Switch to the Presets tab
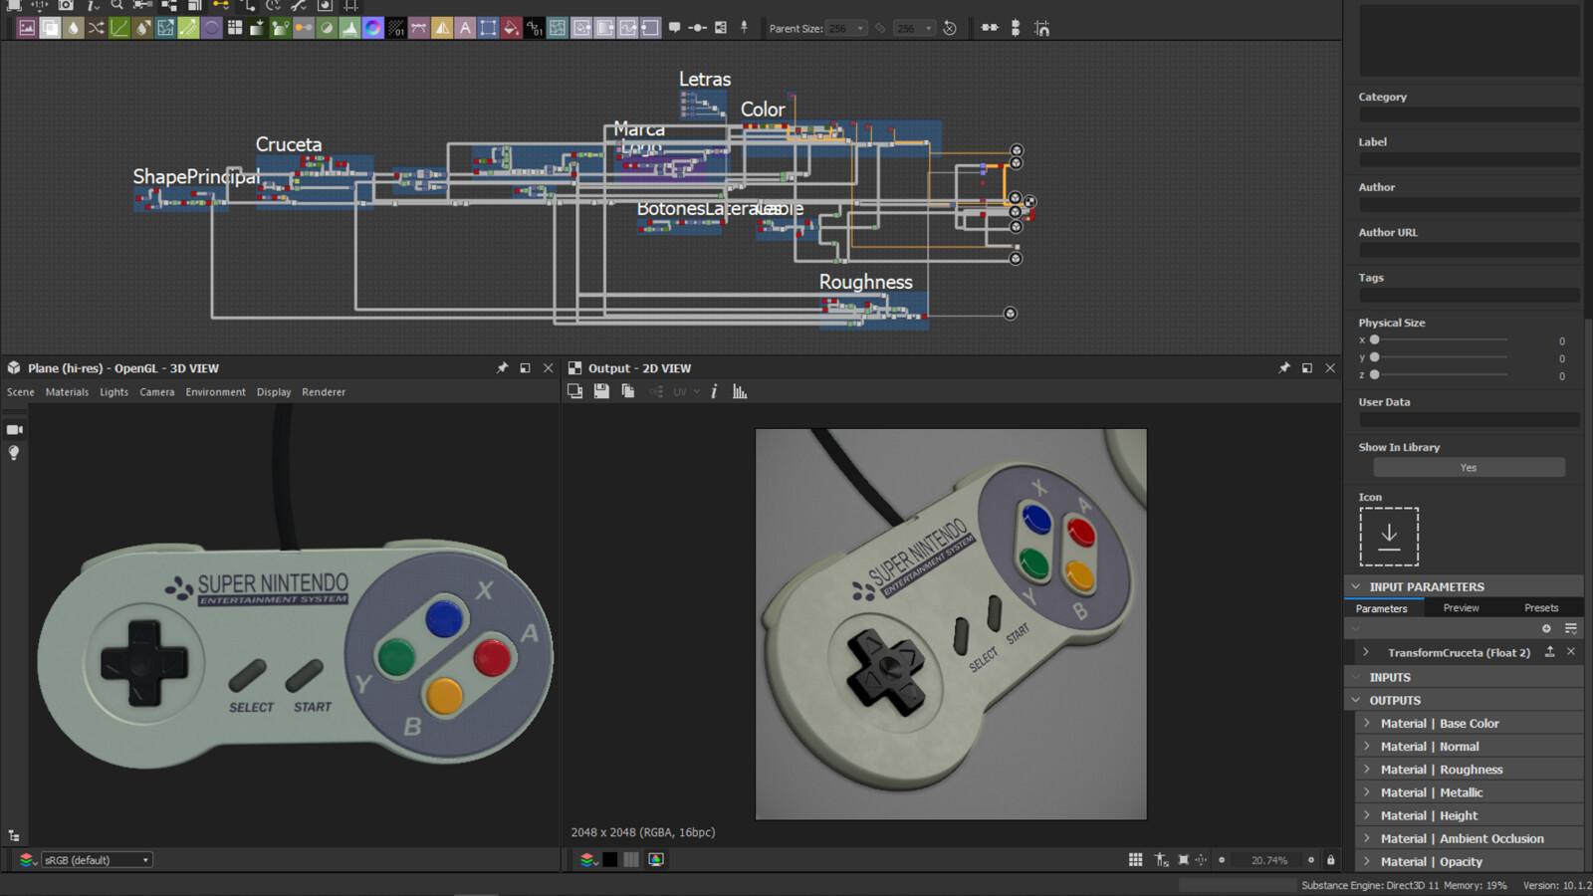Screen dimensions: 1593x896 1541,608
